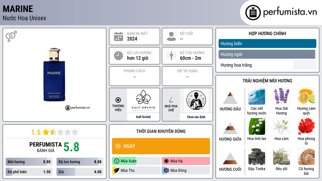This screenshot has width=322, height=181.
Task: Click the Hương hoa trắng accord bar
Action: [267, 65]
